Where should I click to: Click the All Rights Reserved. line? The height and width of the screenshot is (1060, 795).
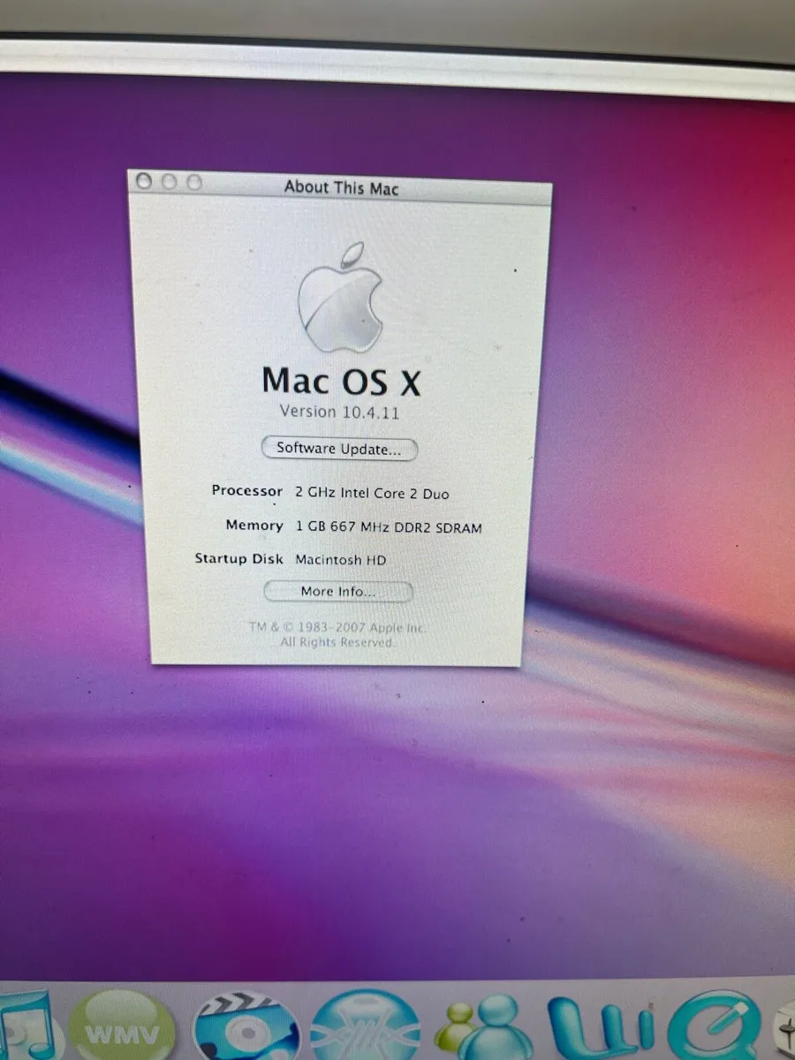click(337, 642)
